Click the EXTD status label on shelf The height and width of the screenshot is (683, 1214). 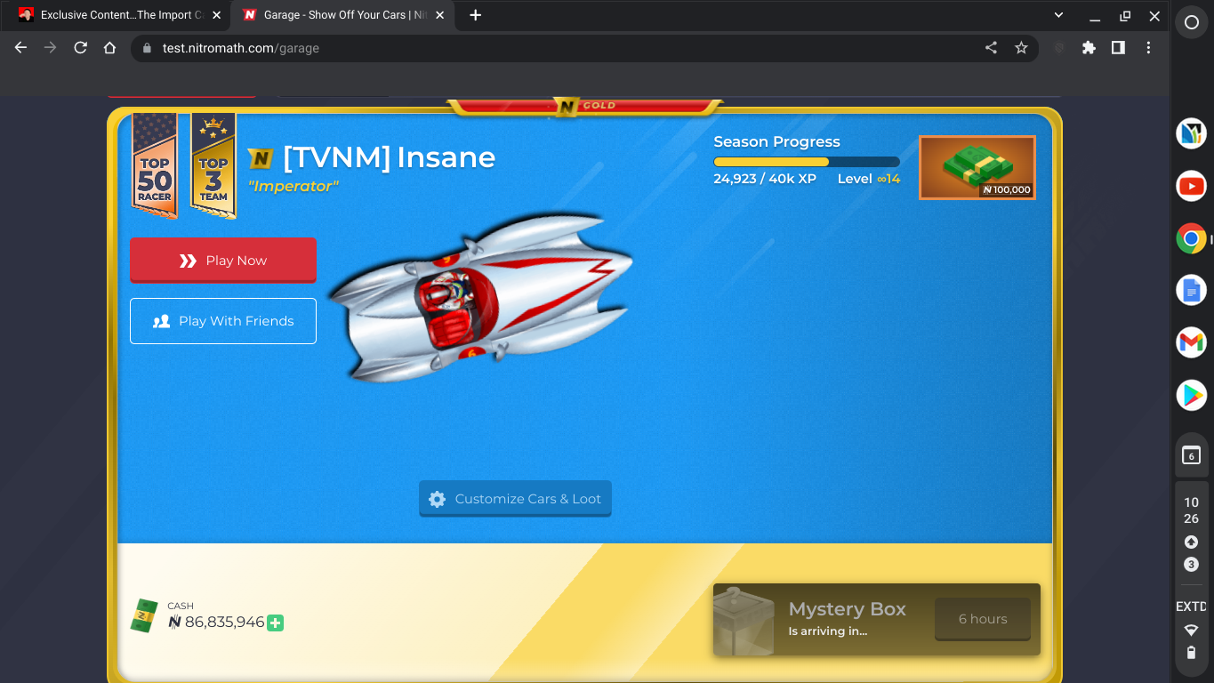[x=1191, y=607]
